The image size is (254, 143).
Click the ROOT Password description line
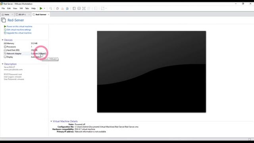pos(13,74)
